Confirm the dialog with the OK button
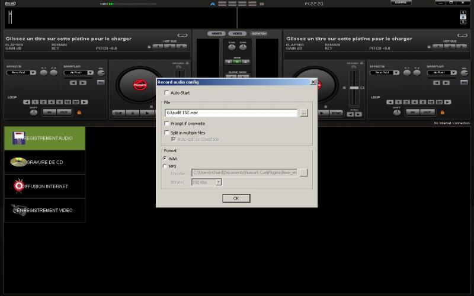The width and height of the screenshot is (474, 296). point(236,198)
